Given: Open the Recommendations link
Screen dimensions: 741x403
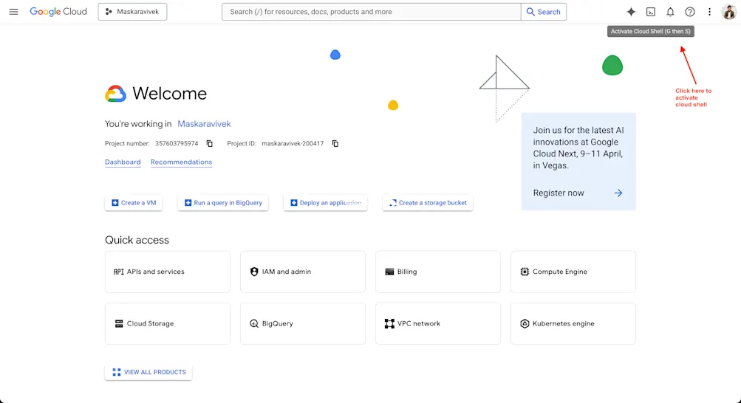Looking at the screenshot, I should (181, 162).
